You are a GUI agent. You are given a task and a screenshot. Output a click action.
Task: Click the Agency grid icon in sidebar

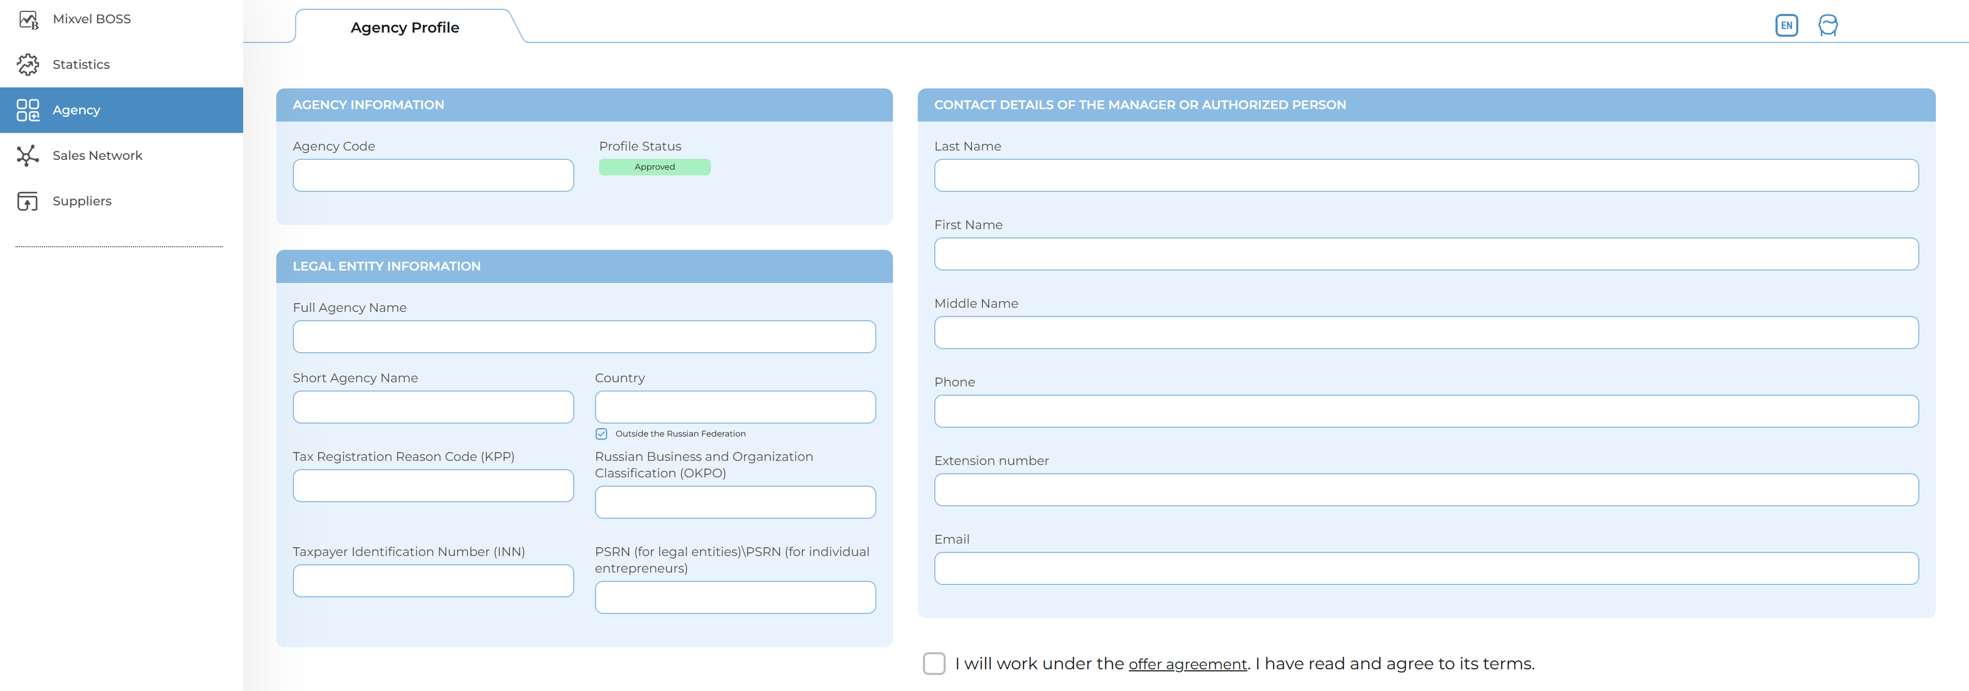click(28, 110)
